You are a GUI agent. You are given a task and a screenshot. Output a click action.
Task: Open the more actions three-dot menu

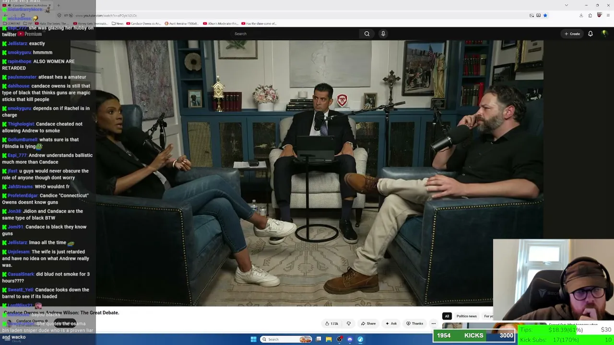[x=434, y=323]
